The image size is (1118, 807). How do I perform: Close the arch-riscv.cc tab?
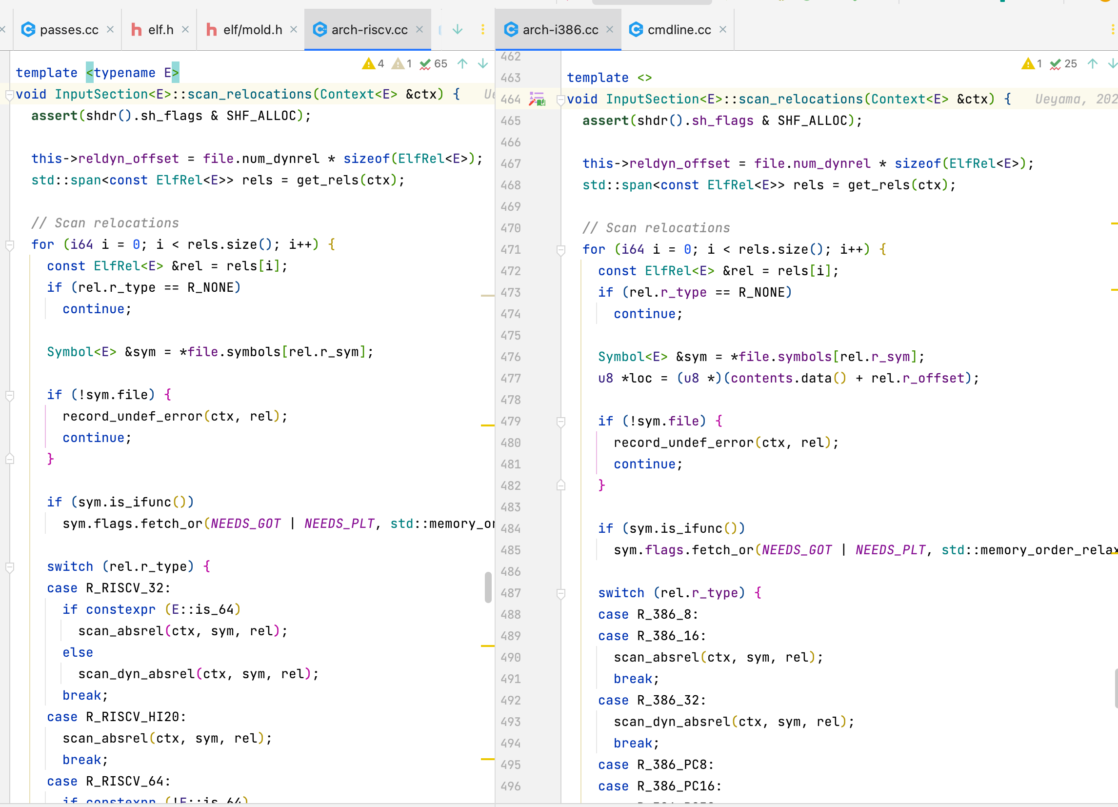[x=419, y=30]
